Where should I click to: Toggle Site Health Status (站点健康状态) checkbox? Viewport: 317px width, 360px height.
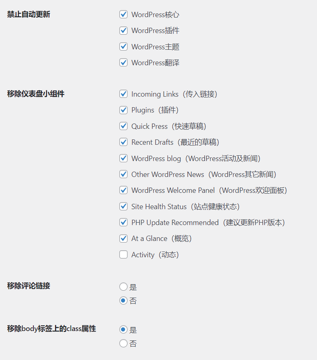123,206
